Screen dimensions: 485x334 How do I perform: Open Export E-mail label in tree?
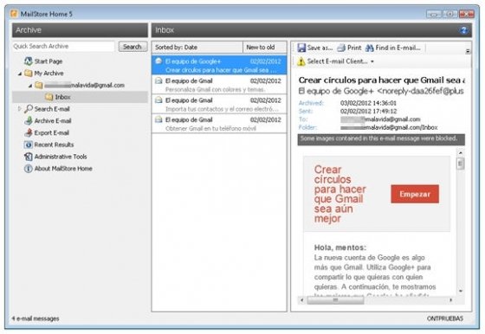click(52, 133)
